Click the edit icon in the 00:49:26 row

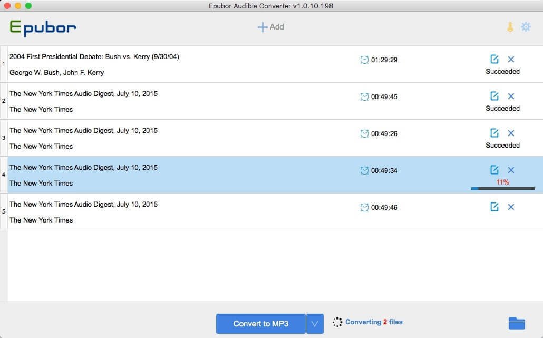tap(494, 133)
